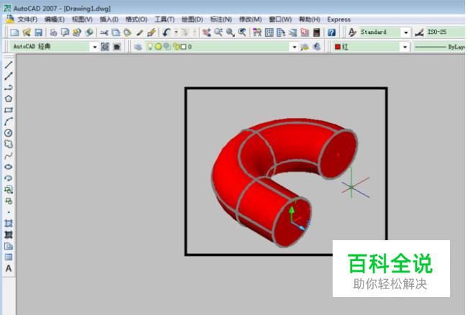Copy selection to clipboard
Screen dimensions: 468x315
pyautogui.click(x=116, y=32)
